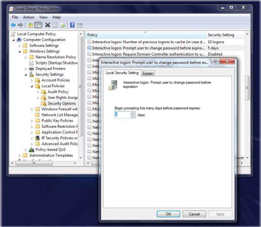
Task: Collapse the Security Settings node
Action: point(26,75)
